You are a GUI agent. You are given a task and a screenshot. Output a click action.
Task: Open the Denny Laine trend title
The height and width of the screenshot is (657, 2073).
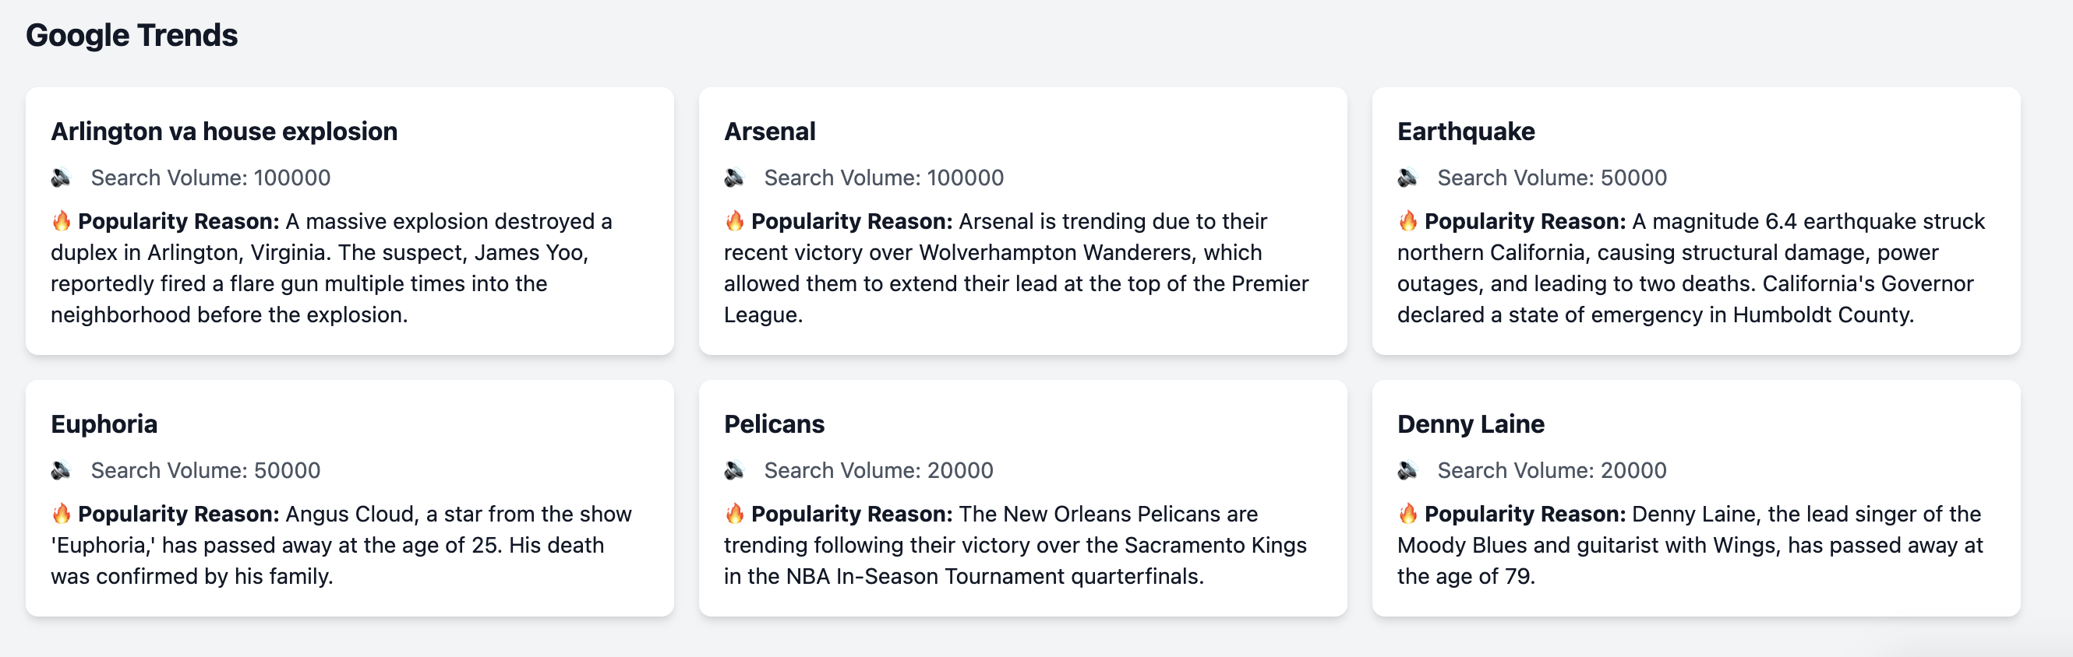pyautogui.click(x=1471, y=423)
